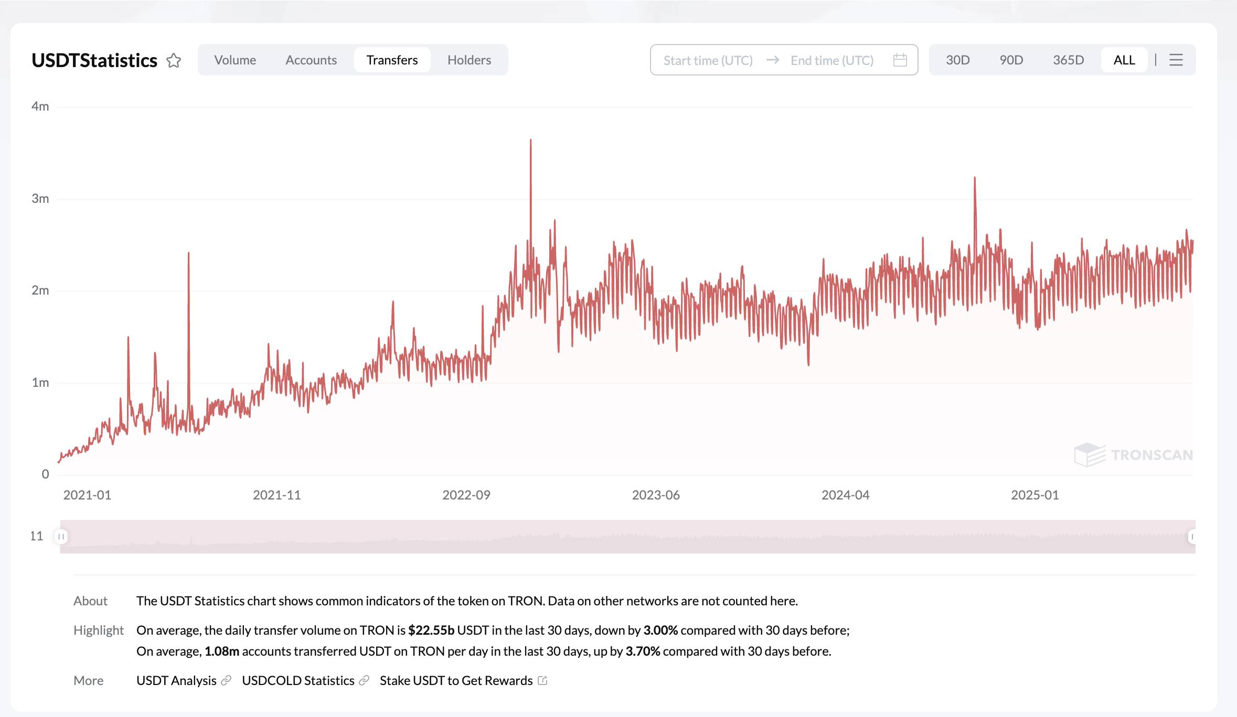Select the 90D time range
This screenshot has height=717, width=1237.
coord(1011,60)
